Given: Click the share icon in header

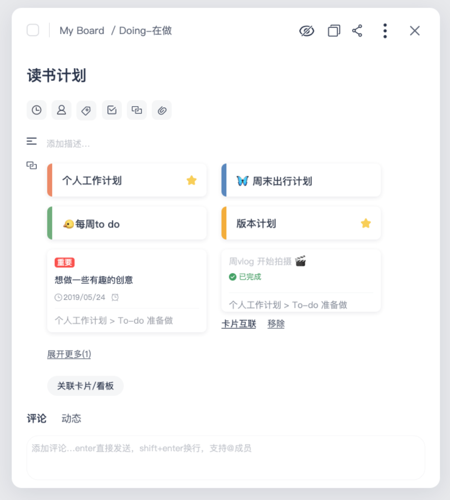Looking at the screenshot, I should click(357, 31).
